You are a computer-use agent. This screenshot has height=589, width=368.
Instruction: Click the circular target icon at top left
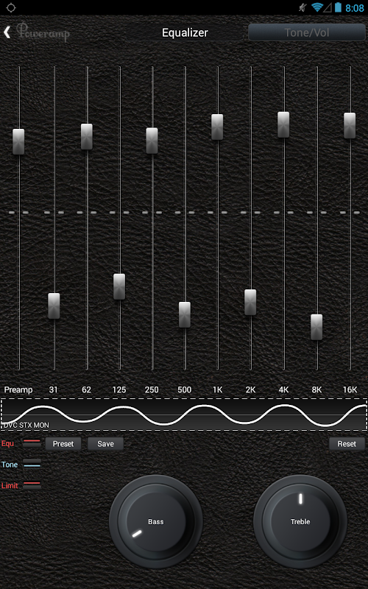(x=11, y=7)
